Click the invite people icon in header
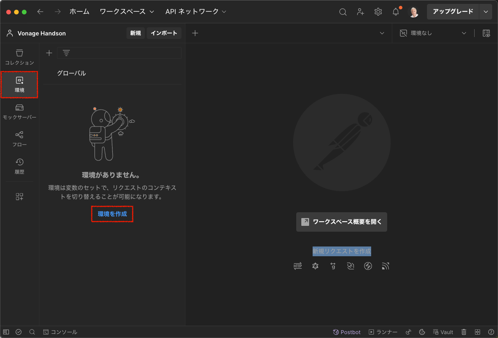The image size is (498, 338). (x=361, y=12)
